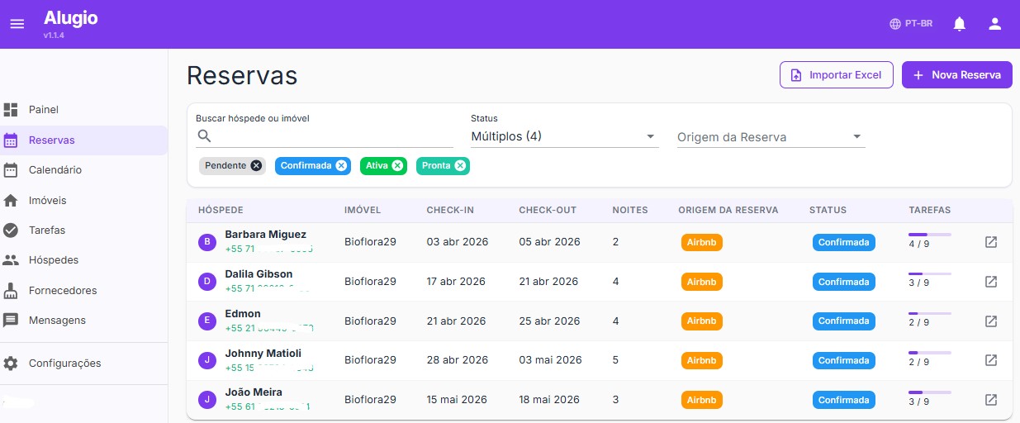
Task: Click the name João Meira
Action: click(254, 392)
